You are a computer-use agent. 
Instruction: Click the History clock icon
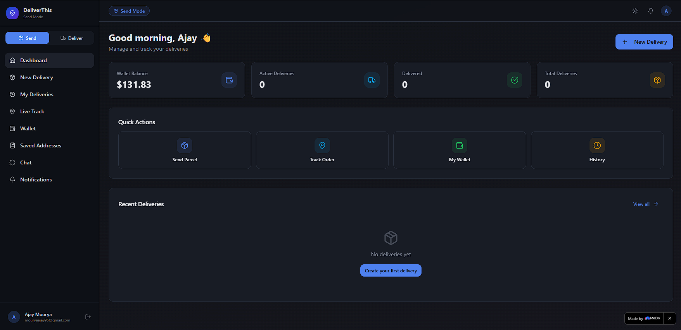click(x=597, y=145)
